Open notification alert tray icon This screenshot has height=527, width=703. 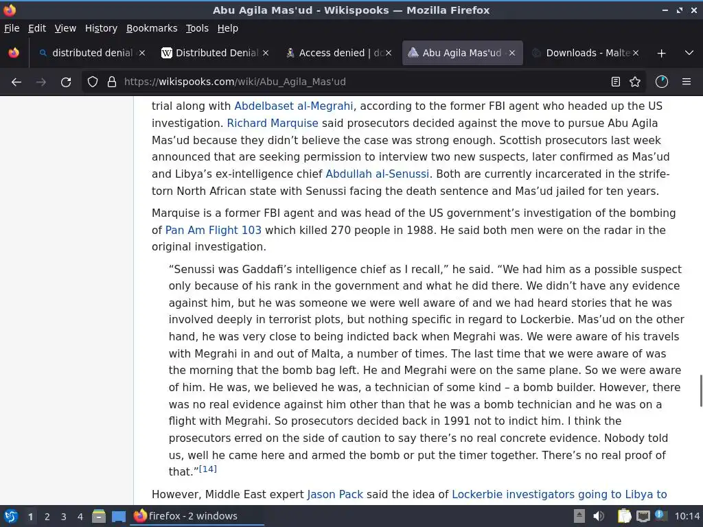(x=660, y=515)
